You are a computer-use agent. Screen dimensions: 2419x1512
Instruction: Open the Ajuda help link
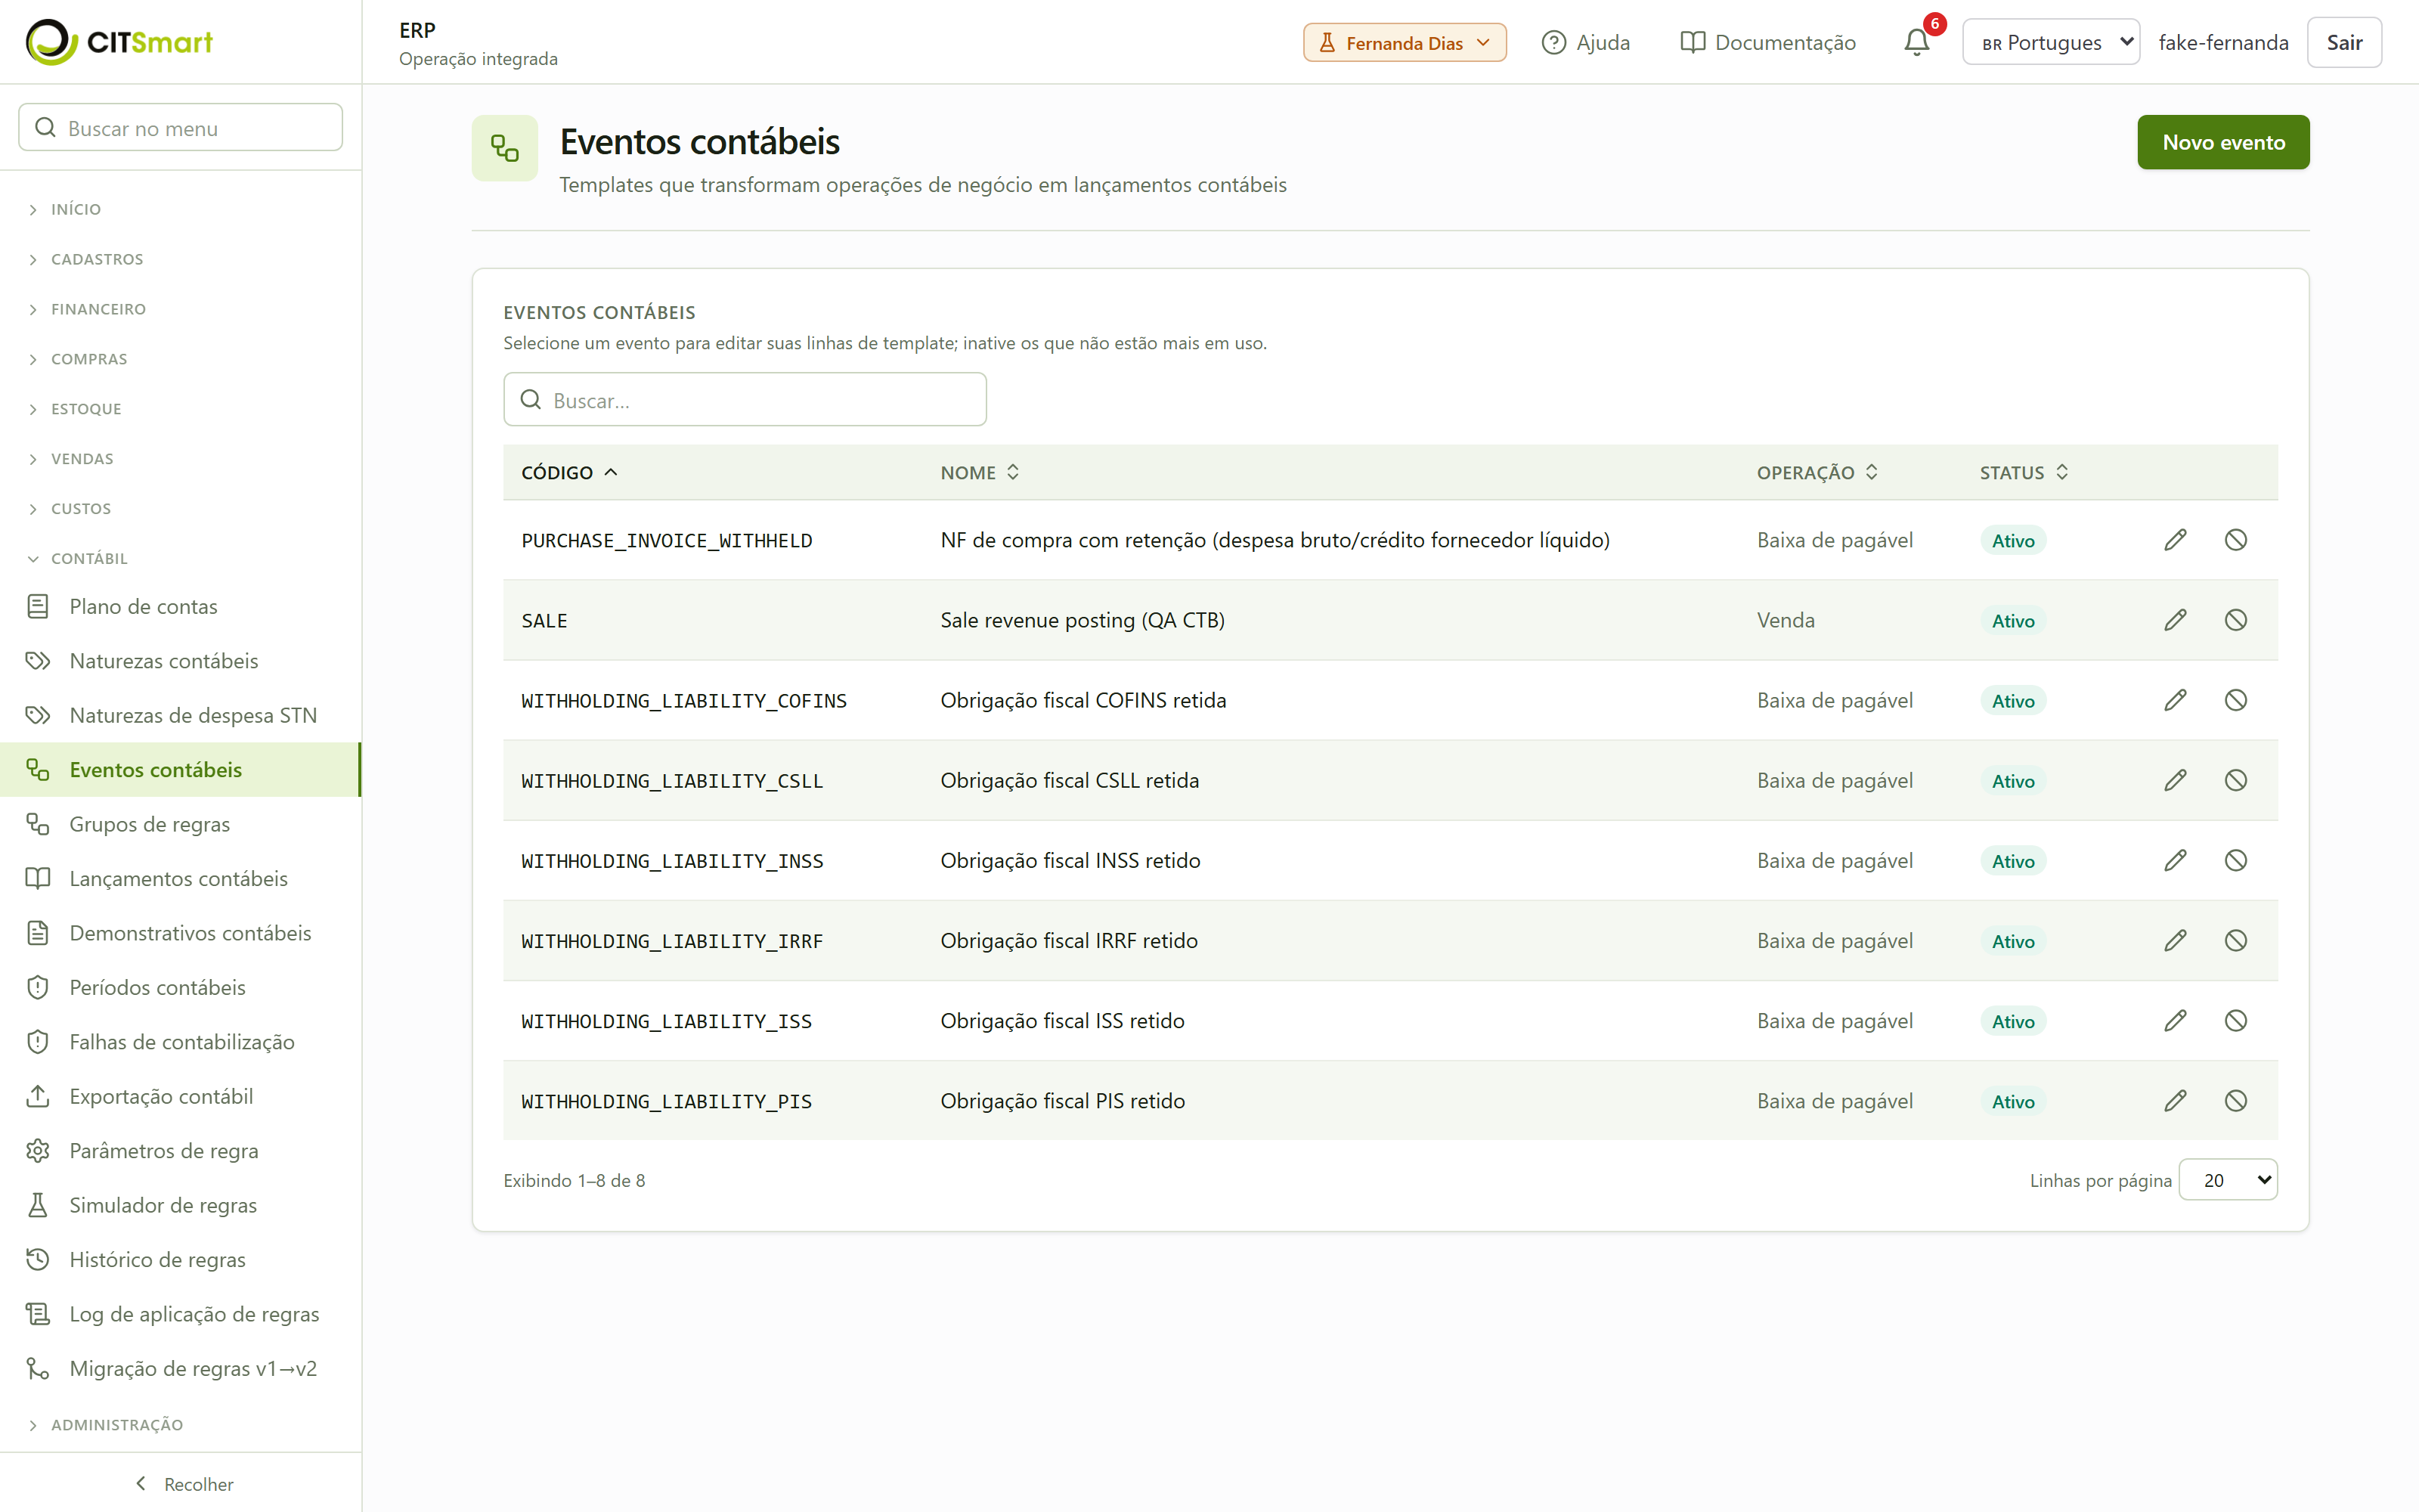pyautogui.click(x=1585, y=42)
